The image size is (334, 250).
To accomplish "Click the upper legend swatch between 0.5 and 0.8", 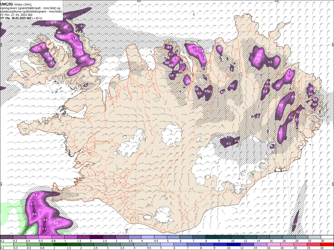I will (x=45, y=237).
